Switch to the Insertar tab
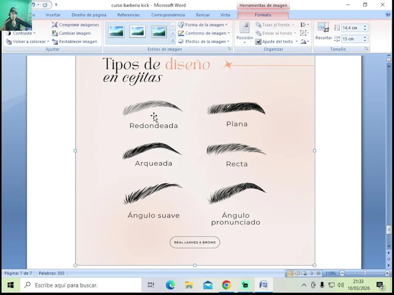The height and width of the screenshot is (295, 394). [53, 15]
